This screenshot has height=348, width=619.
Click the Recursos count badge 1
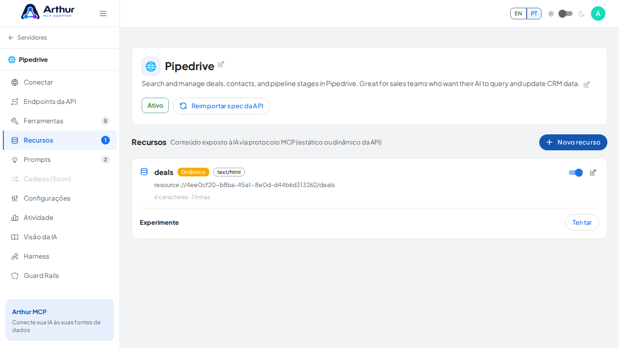click(x=105, y=140)
